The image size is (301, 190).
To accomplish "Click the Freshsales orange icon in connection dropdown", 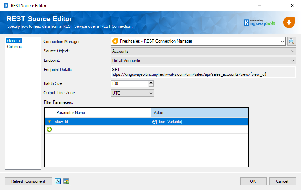I will [x=115, y=41].
